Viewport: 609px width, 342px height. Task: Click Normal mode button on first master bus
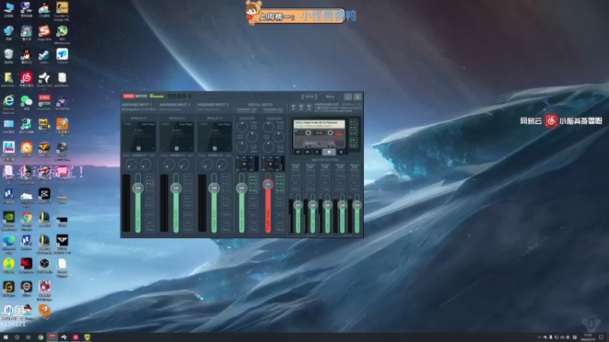click(x=295, y=166)
